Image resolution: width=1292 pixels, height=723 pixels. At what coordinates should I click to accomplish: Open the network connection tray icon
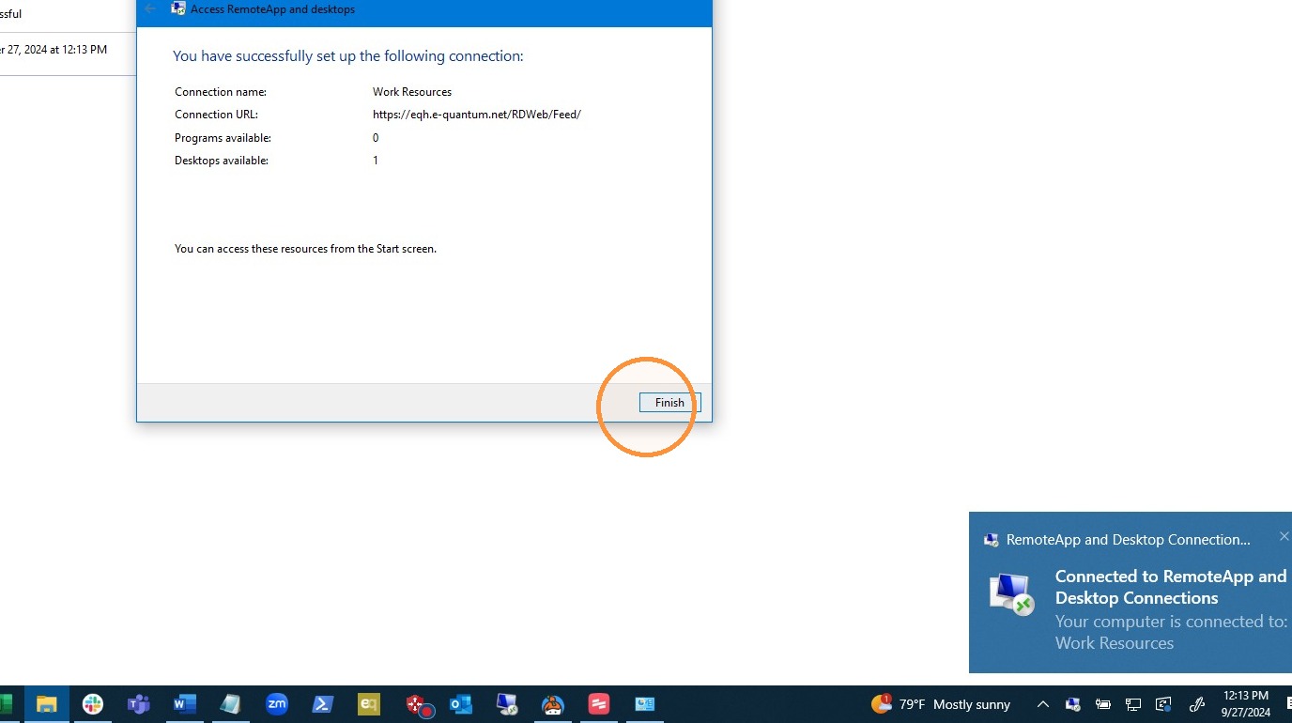pyautogui.click(x=1133, y=704)
